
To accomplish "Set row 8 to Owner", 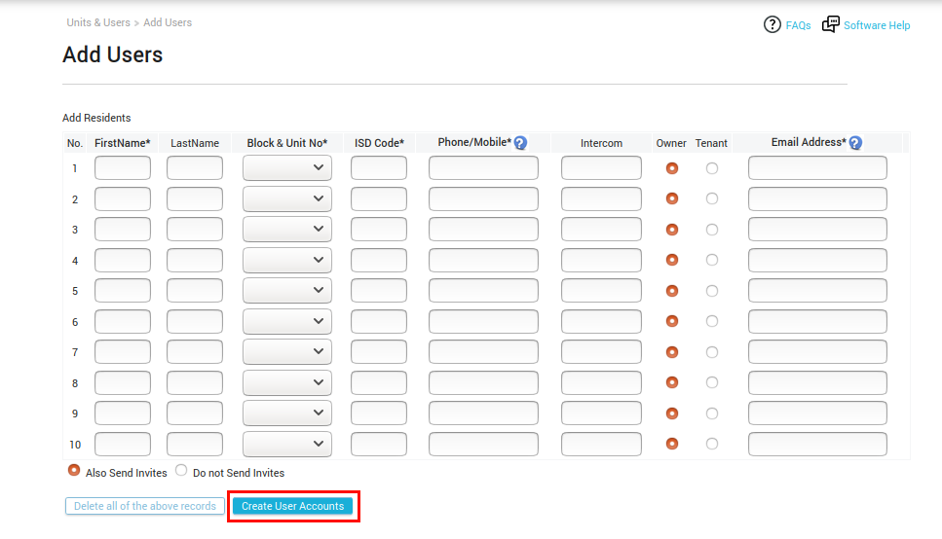I will pyautogui.click(x=672, y=382).
